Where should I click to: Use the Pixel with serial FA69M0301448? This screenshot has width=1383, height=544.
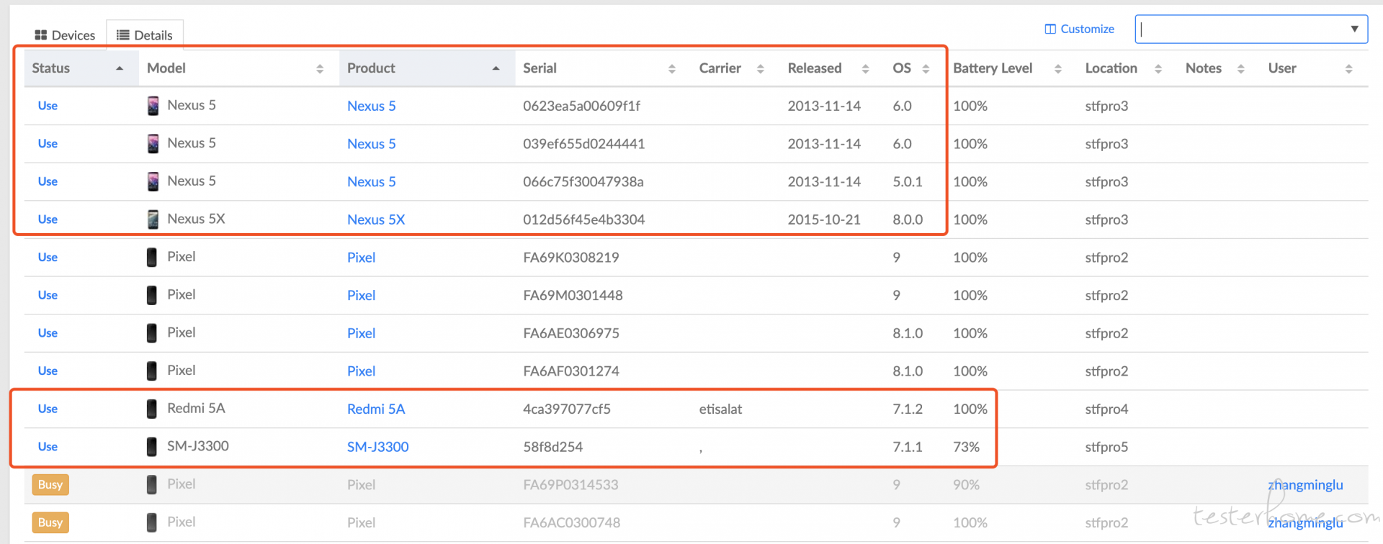(48, 295)
